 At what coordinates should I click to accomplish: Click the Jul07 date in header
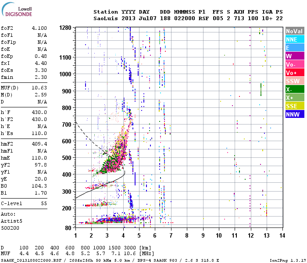coord(148,18)
